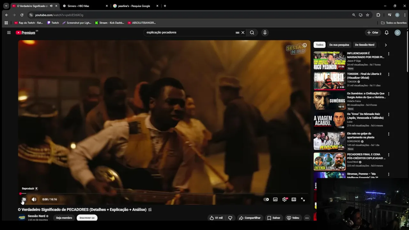The height and width of the screenshot is (230, 409).
Task: Open Chrome zoom magnifier icon
Action: 354,15
